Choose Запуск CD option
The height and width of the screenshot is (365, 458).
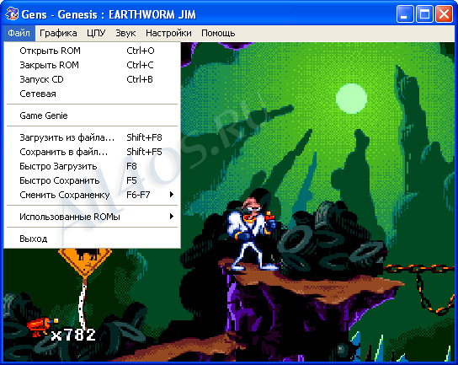[92, 79]
